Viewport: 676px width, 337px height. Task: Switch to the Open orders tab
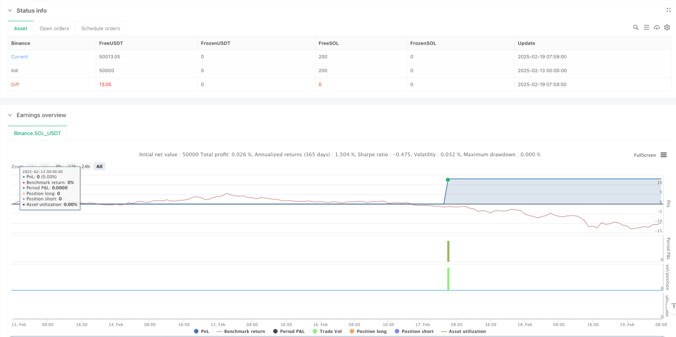[54, 29]
